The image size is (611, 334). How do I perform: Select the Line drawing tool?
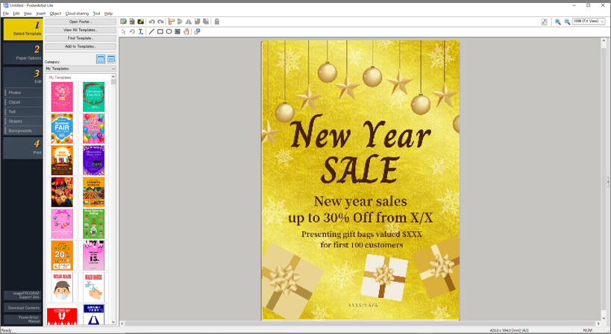point(151,32)
